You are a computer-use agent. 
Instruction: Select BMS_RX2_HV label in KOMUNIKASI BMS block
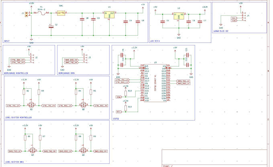click(71, 60)
